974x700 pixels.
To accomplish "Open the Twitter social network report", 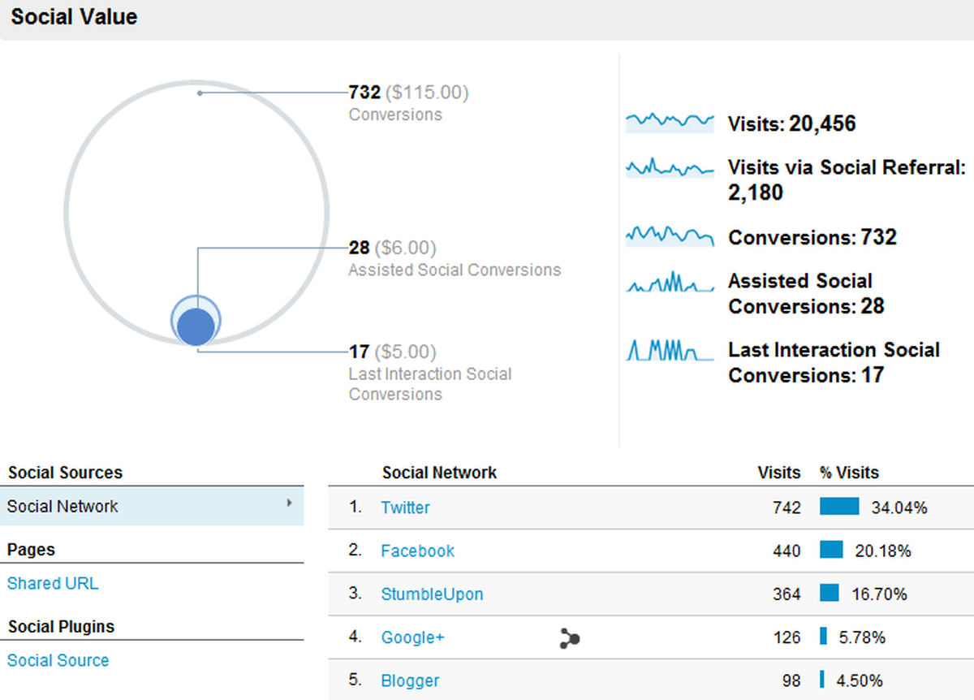I will (x=405, y=508).
